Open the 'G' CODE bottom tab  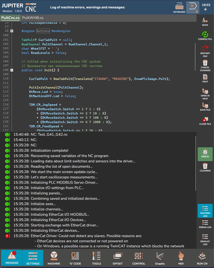[x=75, y=258]
